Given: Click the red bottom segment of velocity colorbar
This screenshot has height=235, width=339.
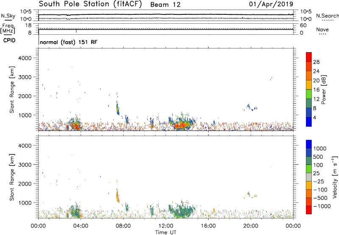Looking at the screenshot, I should click(309, 210).
